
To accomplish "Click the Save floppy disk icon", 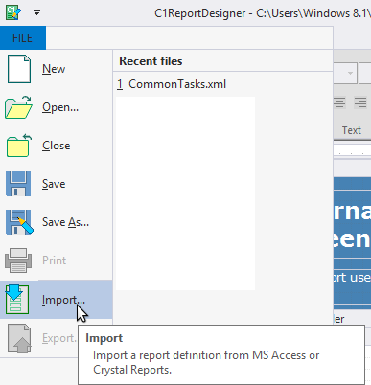I will coord(18,184).
